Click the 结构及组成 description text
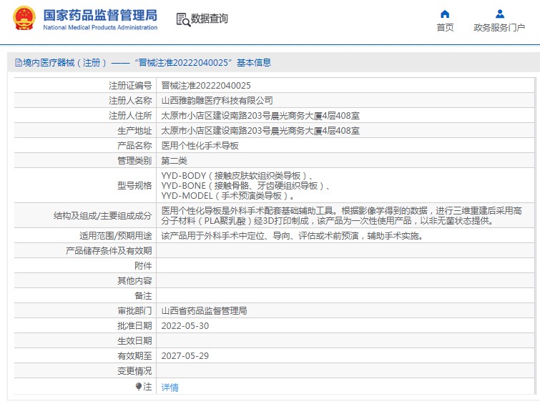This screenshot has width=540, height=404. click(x=342, y=216)
